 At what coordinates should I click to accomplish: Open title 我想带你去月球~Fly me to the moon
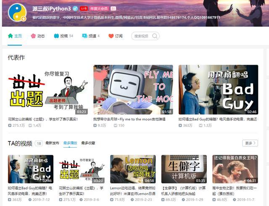129,119
